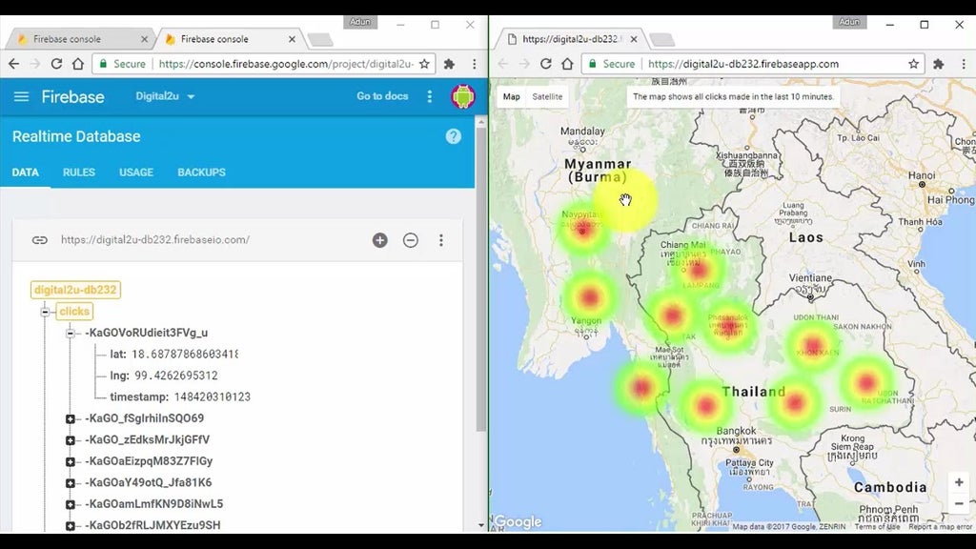976x549 pixels.
Task: Collapse the clicks tree node
Action: click(x=44, y=311)
